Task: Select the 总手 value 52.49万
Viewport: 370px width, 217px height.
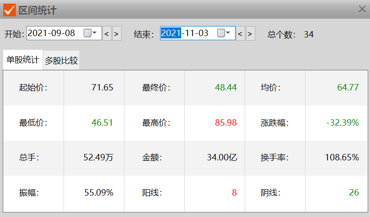Action: tap(98, 157)
